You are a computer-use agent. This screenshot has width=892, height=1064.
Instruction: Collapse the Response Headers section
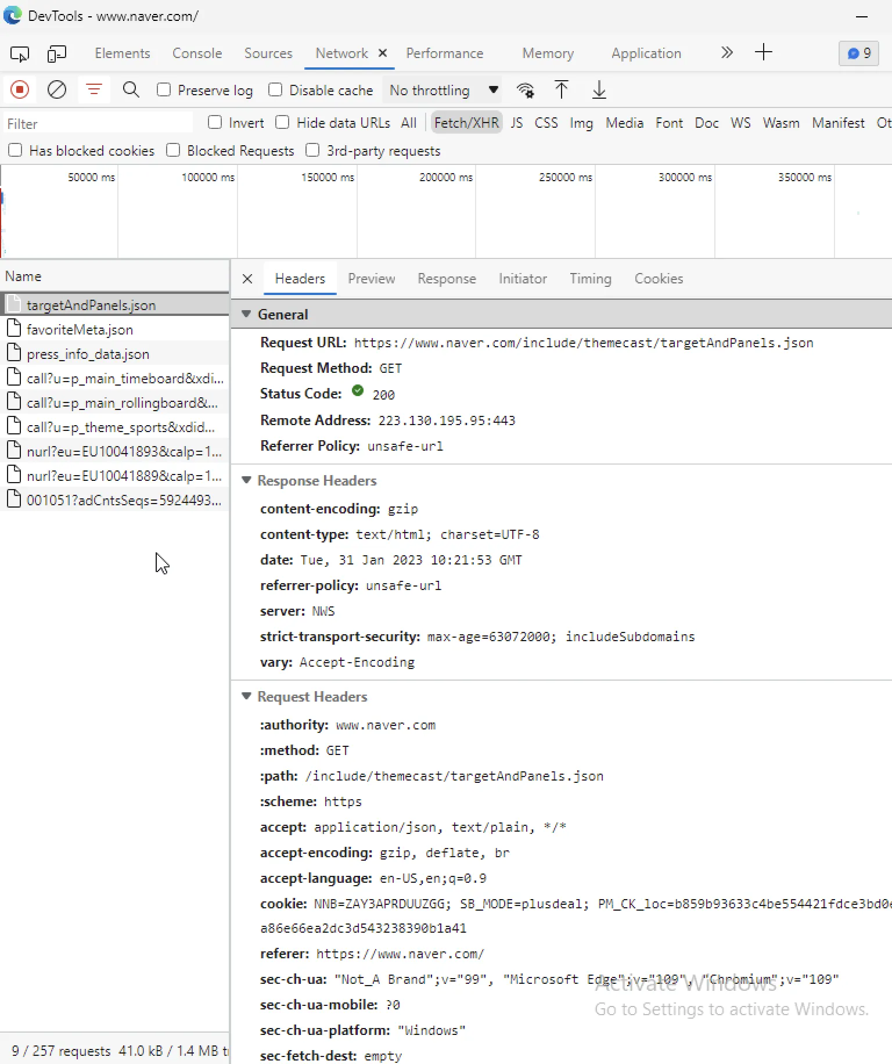[x=246, y=480]
